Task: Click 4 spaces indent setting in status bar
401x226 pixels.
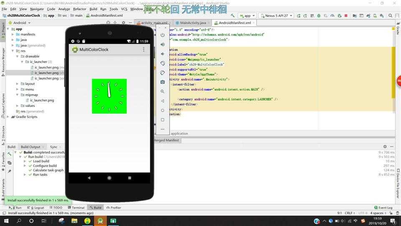Action: 378,213
